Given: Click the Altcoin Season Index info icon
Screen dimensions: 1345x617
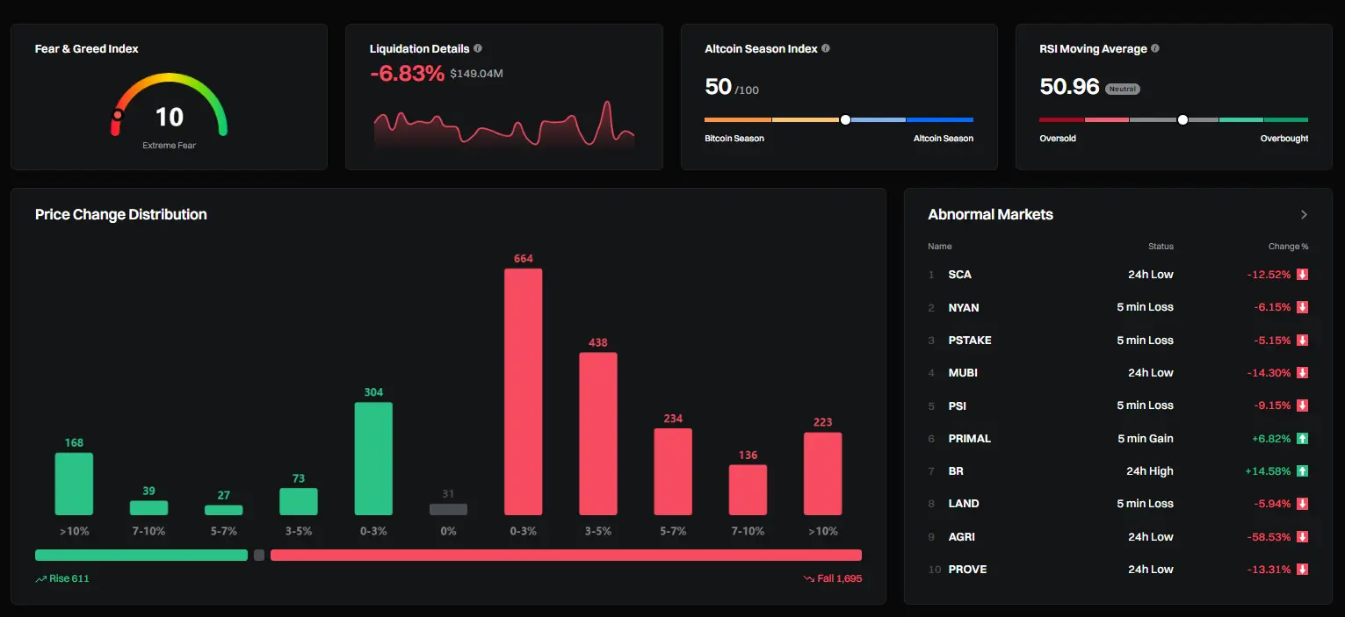Looking at the screenshot, I should [826, 48].
